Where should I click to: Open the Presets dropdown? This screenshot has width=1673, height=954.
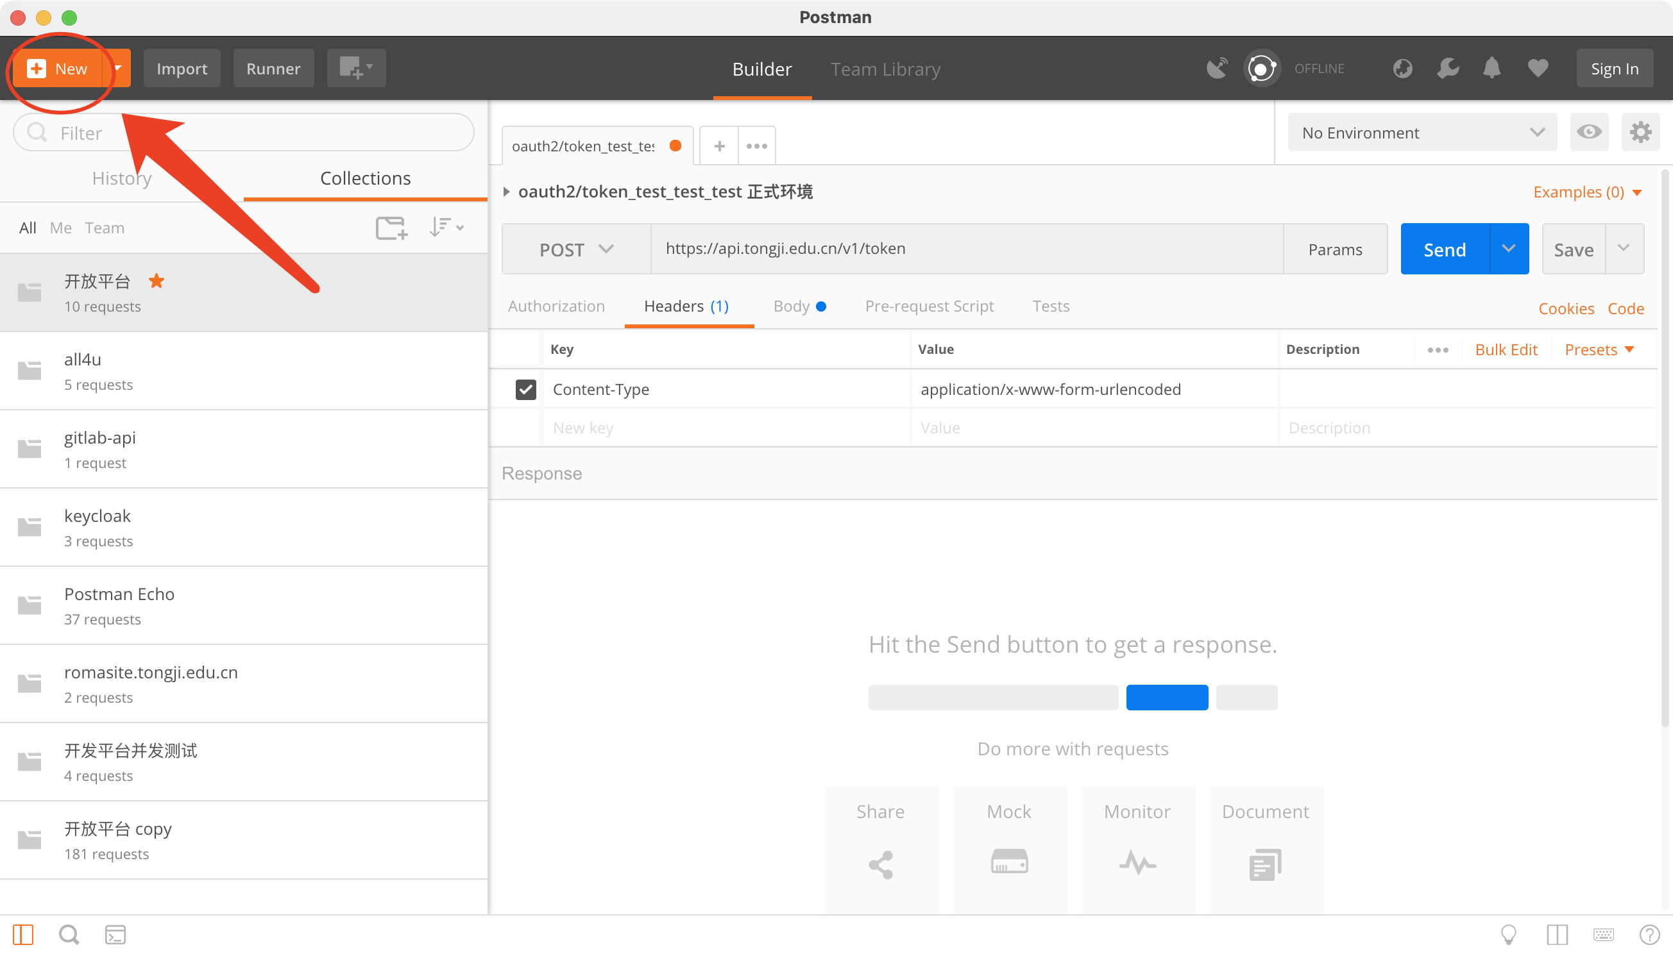click(x=1599, y=349)
